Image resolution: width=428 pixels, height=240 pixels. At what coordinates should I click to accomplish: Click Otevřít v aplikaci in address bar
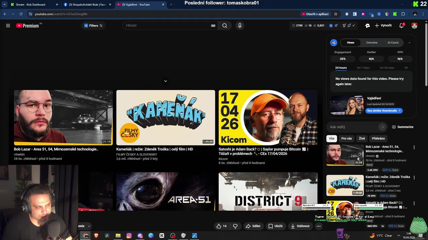click(315, 14)
